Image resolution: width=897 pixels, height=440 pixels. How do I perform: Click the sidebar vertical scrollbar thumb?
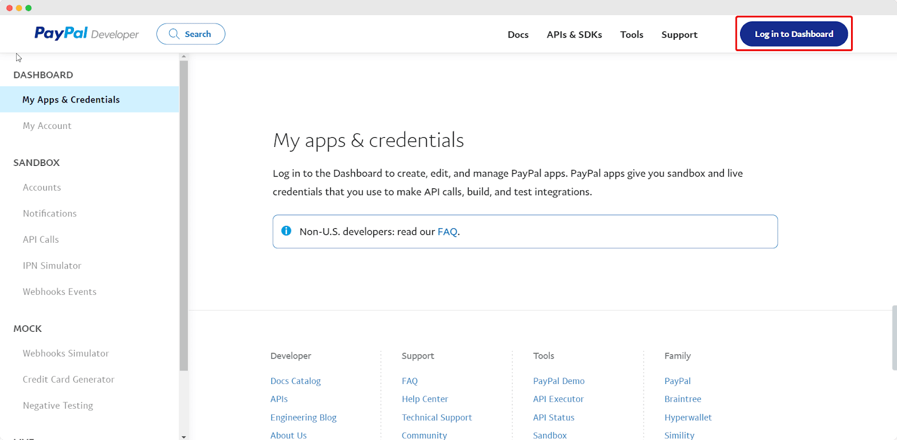[183, 216]
